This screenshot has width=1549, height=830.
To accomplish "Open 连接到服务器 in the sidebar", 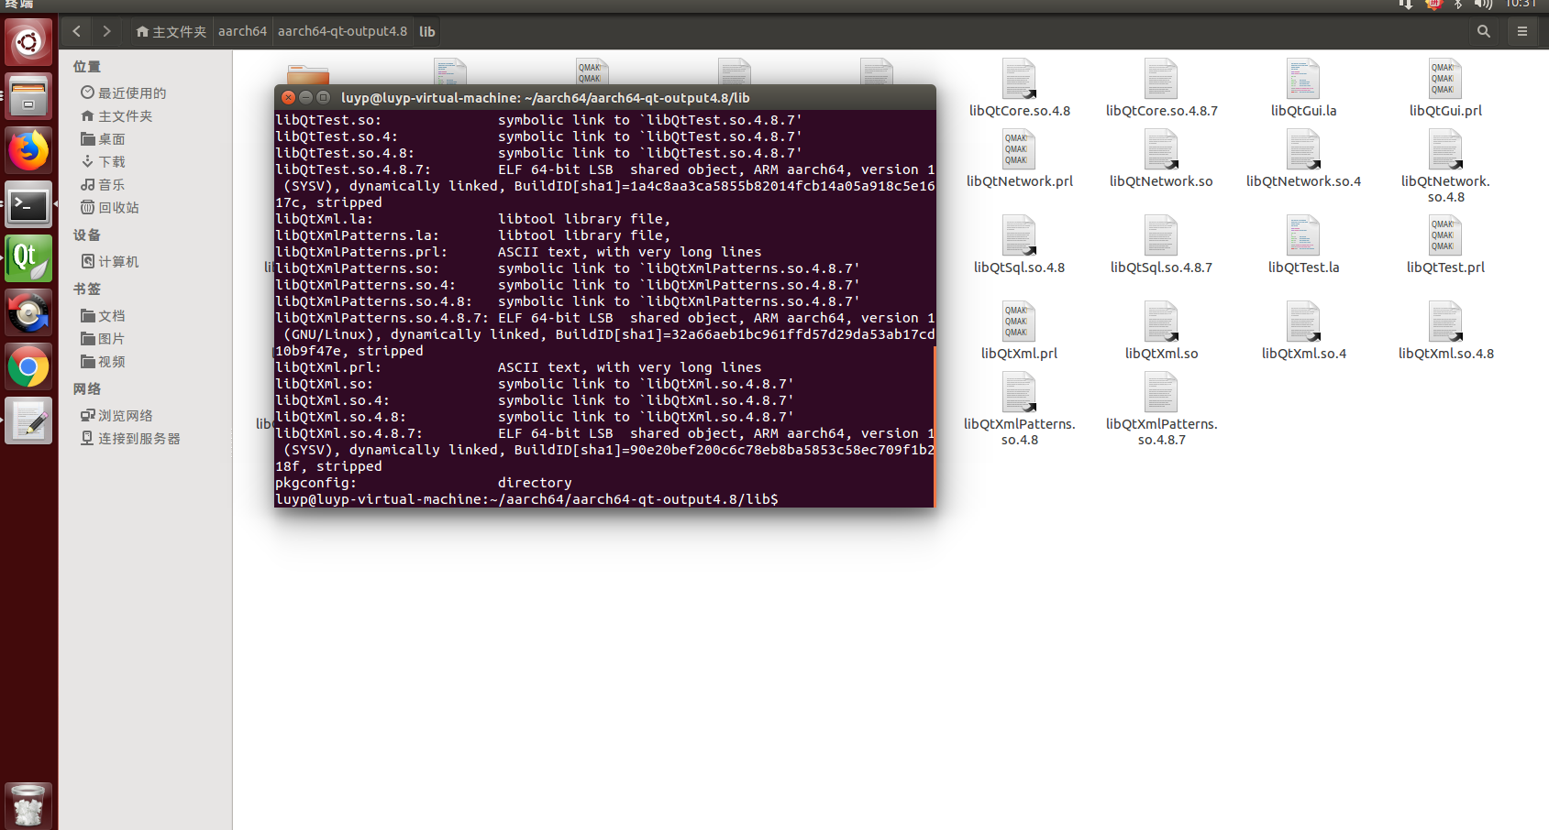I will [x=131, y=438].
